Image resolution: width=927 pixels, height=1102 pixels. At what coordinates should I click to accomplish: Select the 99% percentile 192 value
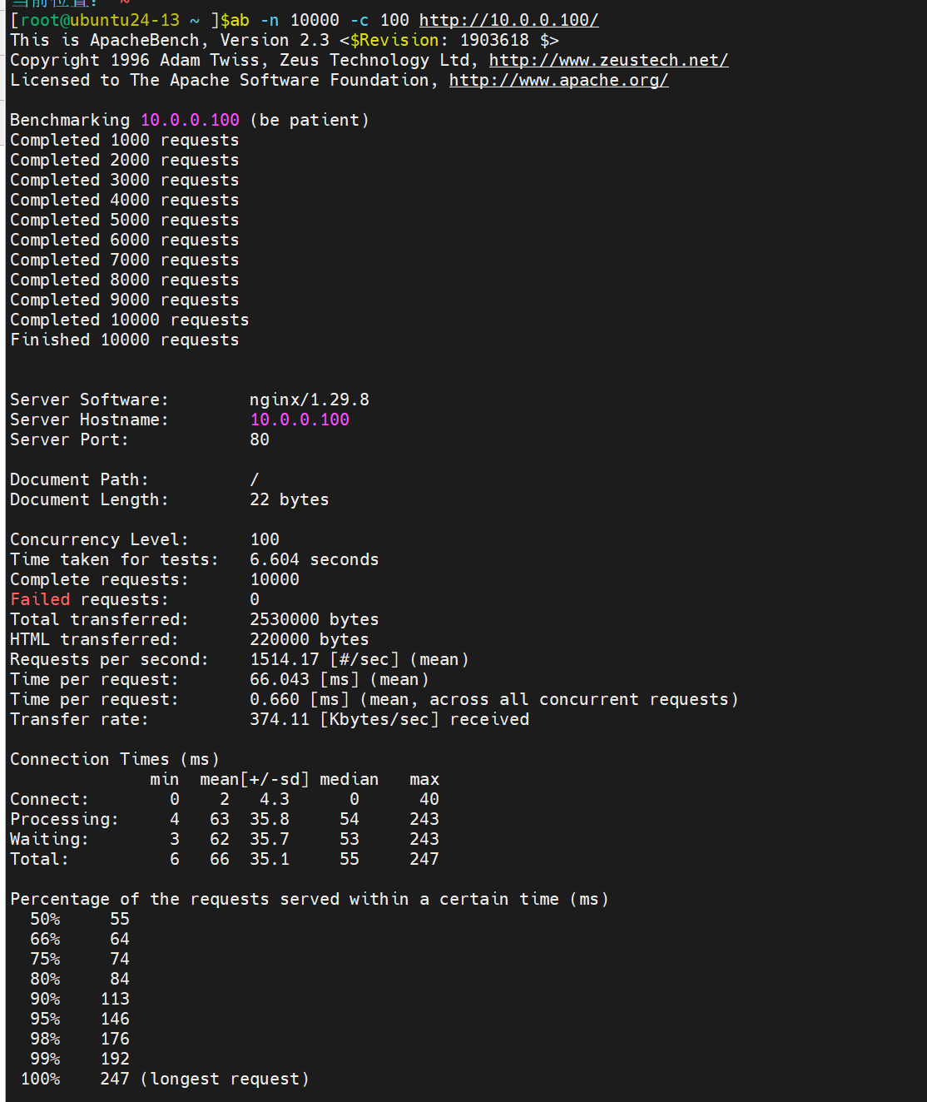pyautogui.click(x=115, y=1059)
